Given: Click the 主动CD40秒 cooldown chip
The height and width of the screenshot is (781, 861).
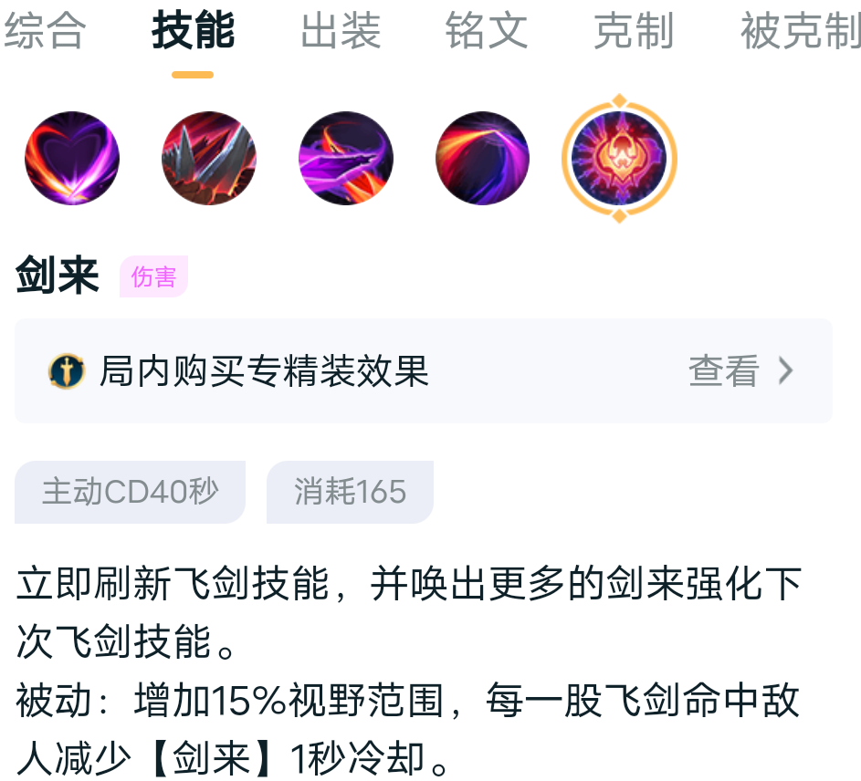Looking at the screenshot, I should (x=131, y=492).
